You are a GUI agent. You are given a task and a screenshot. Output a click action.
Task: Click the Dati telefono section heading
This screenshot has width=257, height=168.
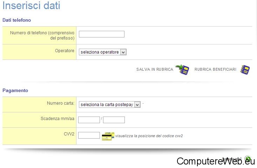coord(17,20)
